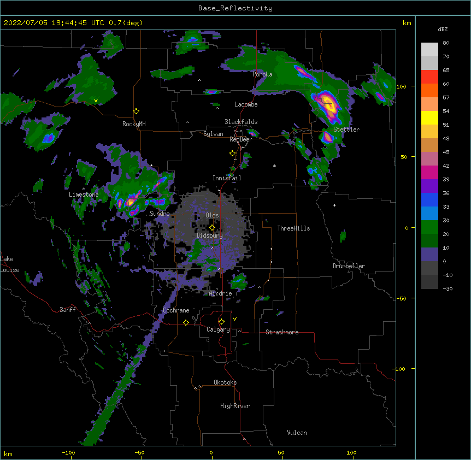Click the white plus marker north of Drumheller
471x460 pixels.
coord(334,205)
